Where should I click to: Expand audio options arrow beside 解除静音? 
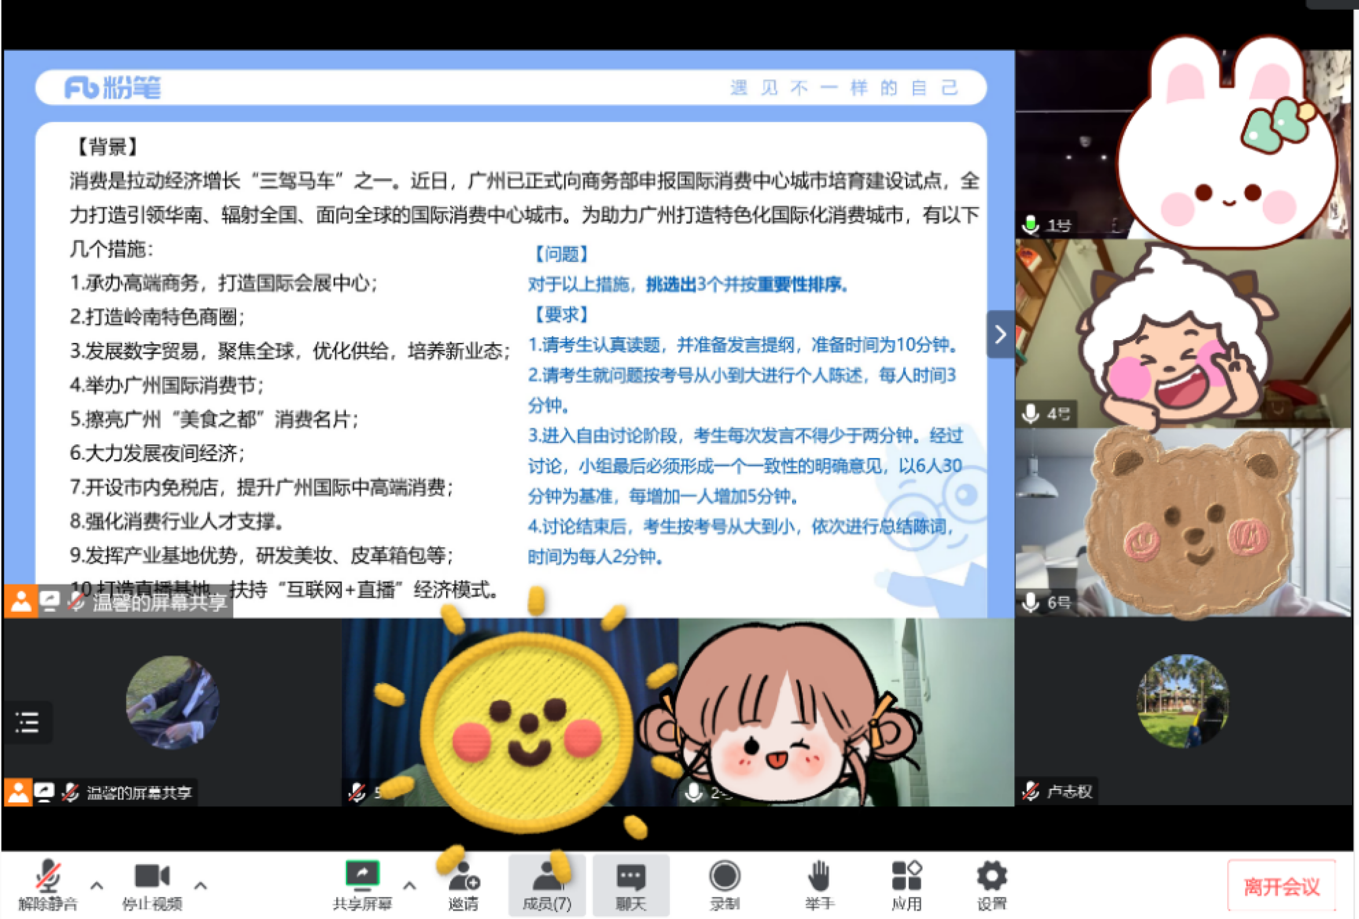click(97, 886)
